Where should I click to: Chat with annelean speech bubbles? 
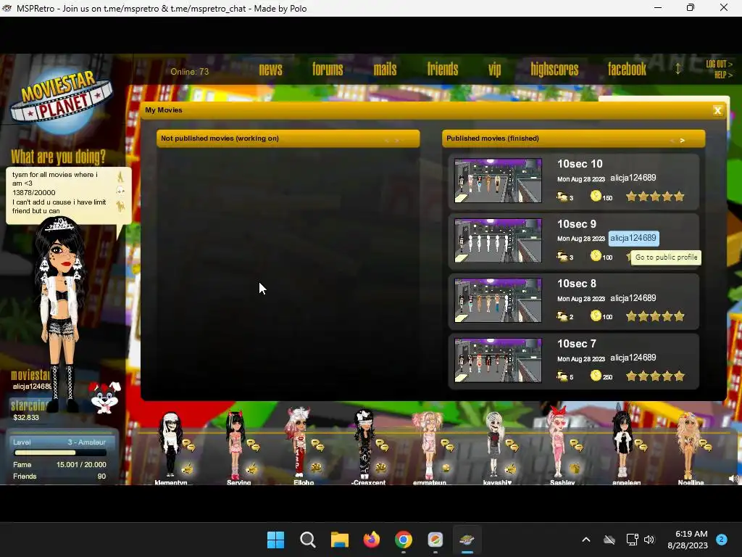[x=641, y=445]
